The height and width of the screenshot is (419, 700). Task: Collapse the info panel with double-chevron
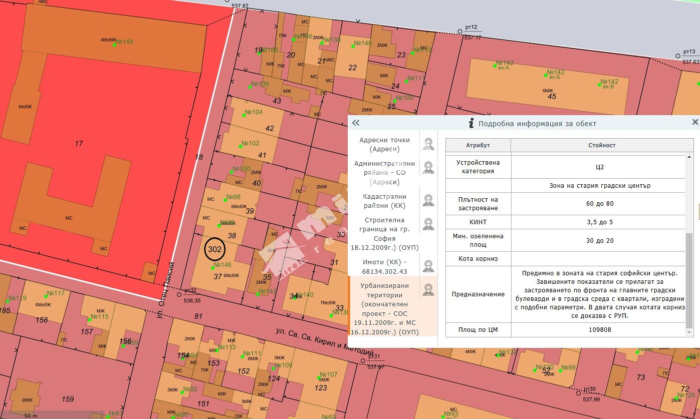tap(356, 123)
